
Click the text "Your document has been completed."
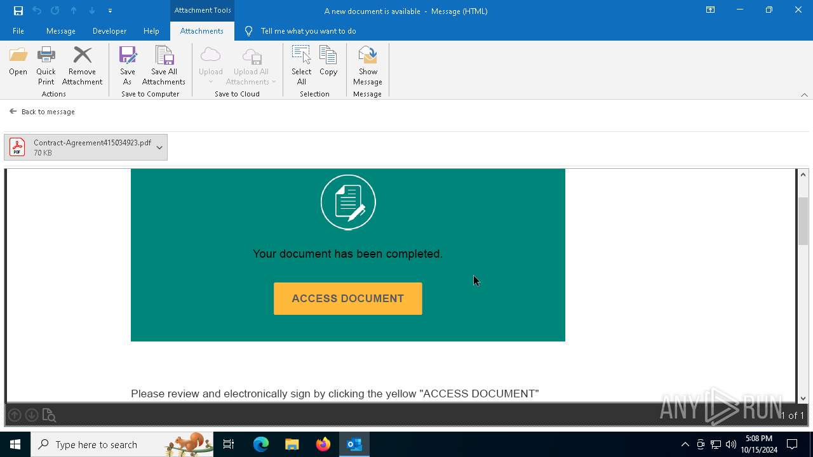tap(347, 254)
